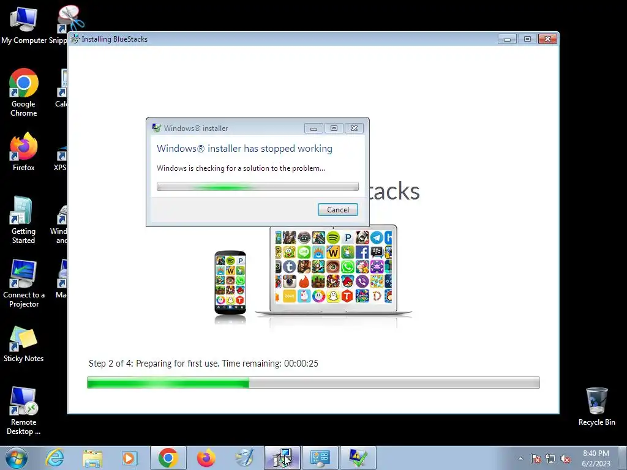Click the Show Desktop strip in taskbar
The image size is (627, 470).
[623, 458]
